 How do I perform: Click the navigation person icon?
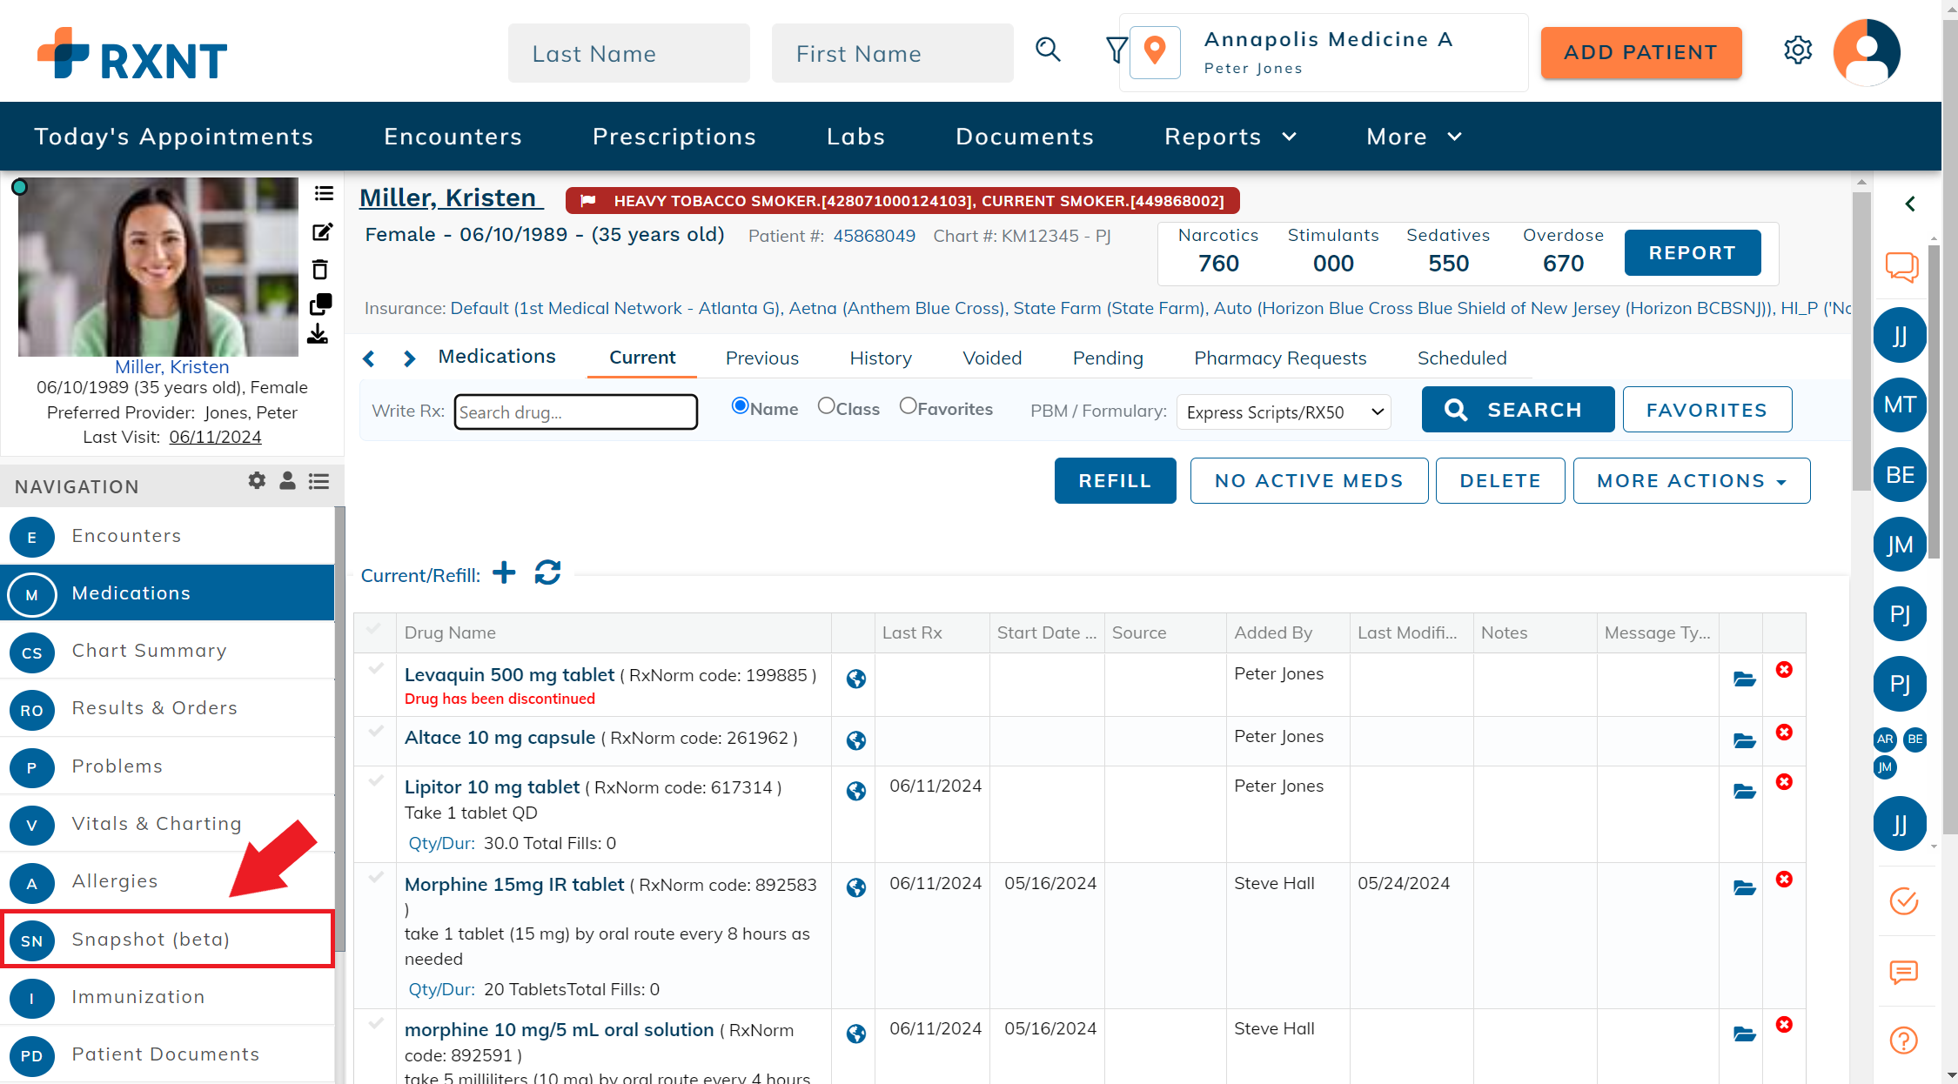pos(287,480)
